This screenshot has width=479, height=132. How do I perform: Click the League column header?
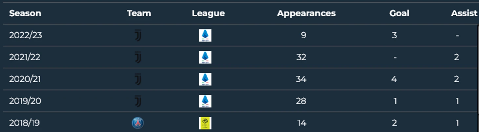[x=208, y=13]
